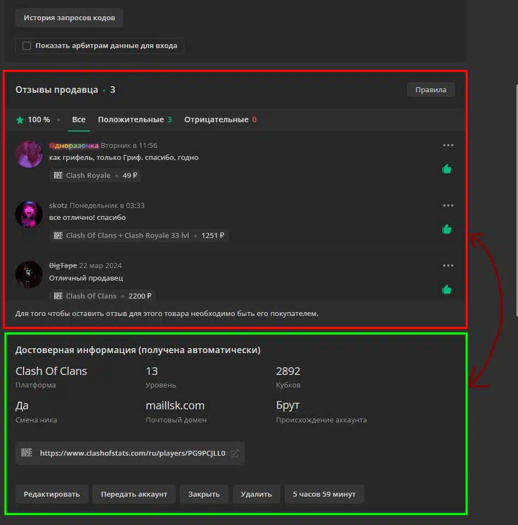Click the page scrollbar on the right edge
518x525 pixels.
coord(517,201)
